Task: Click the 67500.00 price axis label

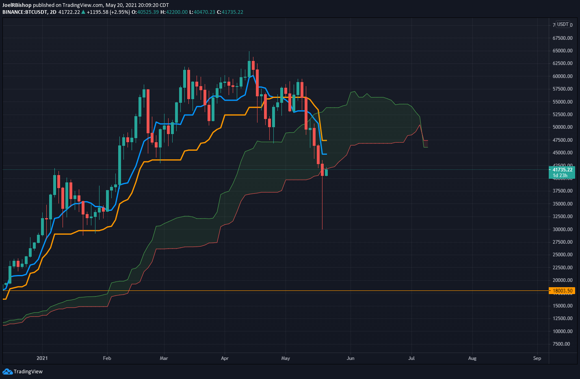Action: [x=563, y=38]
